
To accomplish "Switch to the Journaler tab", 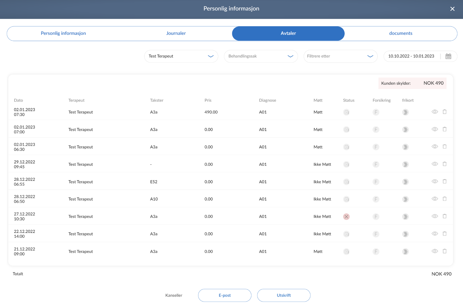I will [176, 33].
